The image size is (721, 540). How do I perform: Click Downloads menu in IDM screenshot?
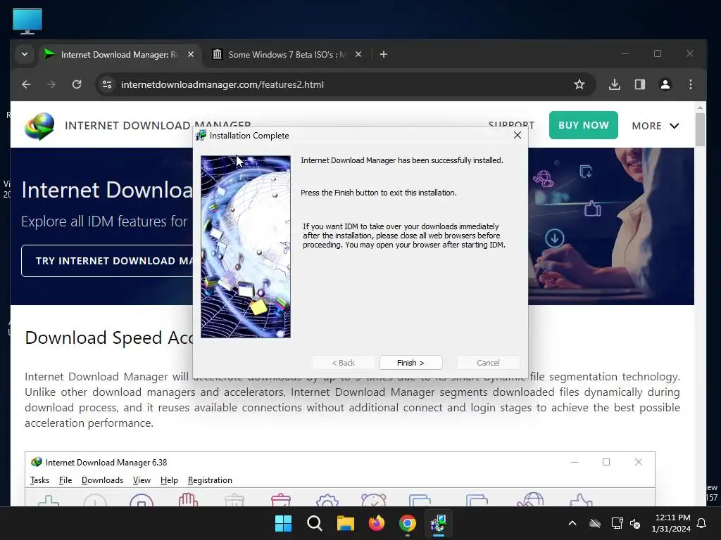(102, 480)
